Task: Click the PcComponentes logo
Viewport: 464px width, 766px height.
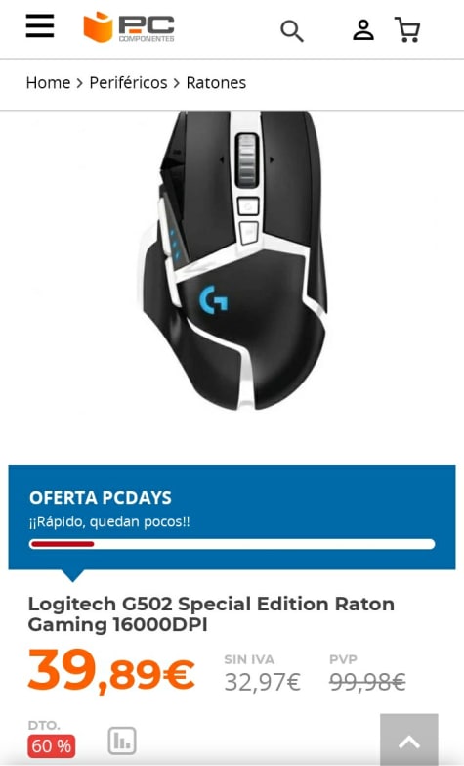Action: [x=129, y=26]
